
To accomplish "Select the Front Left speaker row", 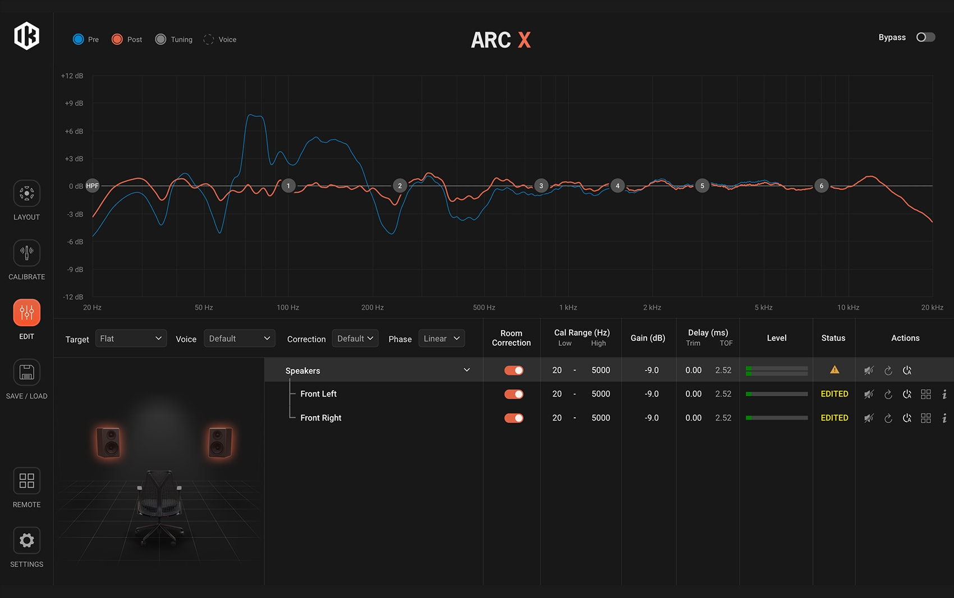I will tap(318, 394).
